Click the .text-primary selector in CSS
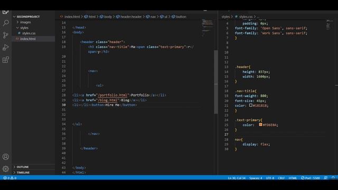 tap(248, 120)
